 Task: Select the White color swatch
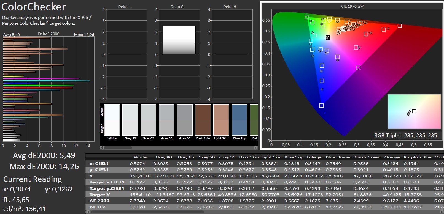112,120
